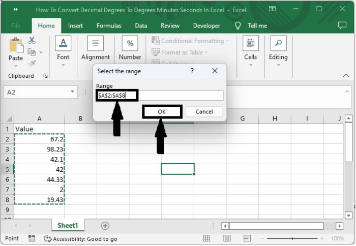The image size is (356, 246).
Task: Cut selection with scissors icon
Action: pyautogui.click(x=32, y=40)
